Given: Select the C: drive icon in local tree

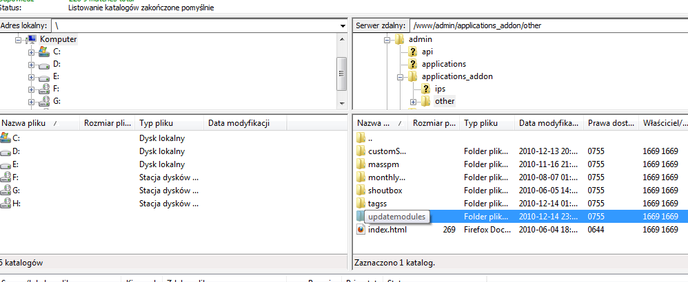Looking at the screenshot, I should 44,52.
